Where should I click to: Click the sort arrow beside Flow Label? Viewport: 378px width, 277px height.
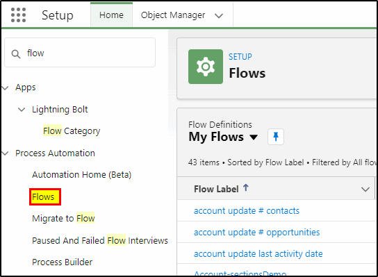pos(246,187)
